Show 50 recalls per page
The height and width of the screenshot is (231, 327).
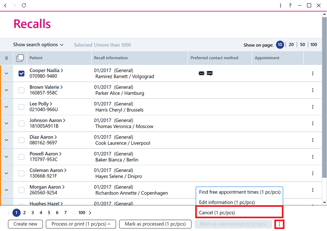[302, 44]
